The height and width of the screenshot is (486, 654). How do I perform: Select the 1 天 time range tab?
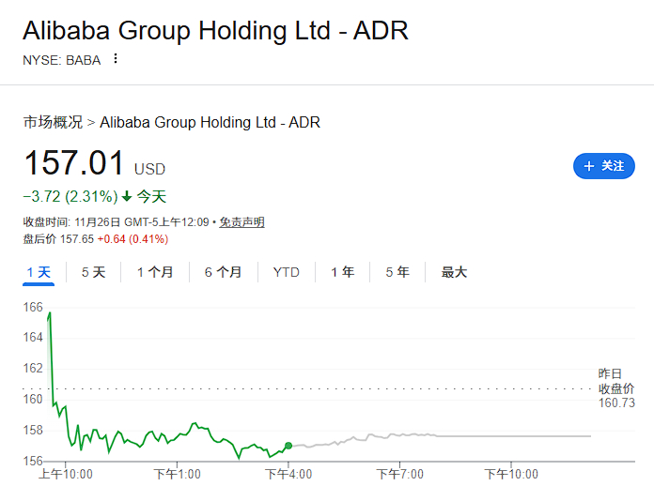click(39, 272)
